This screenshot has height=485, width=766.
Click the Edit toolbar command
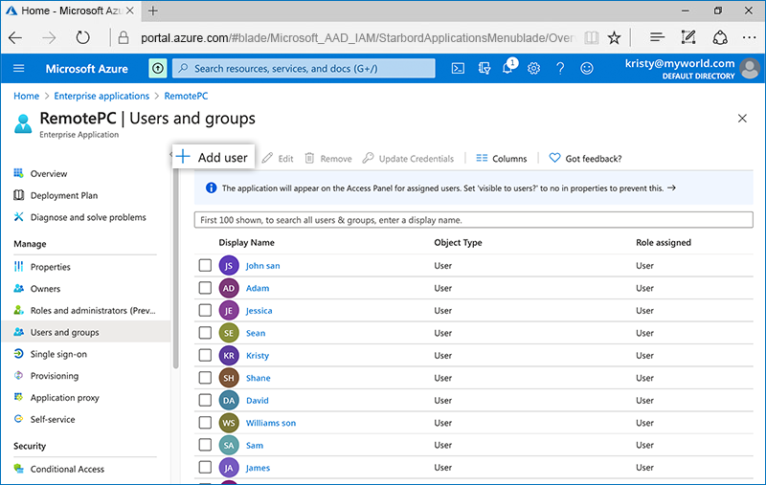pyautogui.click(x=278, y=158)
